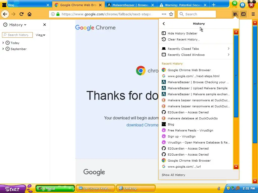The height and width of the screenshot is (193, 258).
Task: Reload the current page
Action: coord(21,14)
